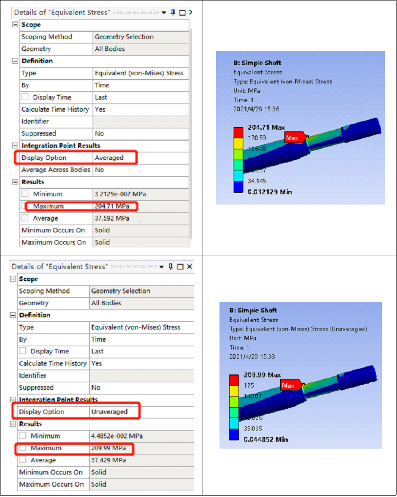The height and width of the screenshot is (497, 397).
Task: Open Display Option field showing Averaged
Action: coord(140,158)
